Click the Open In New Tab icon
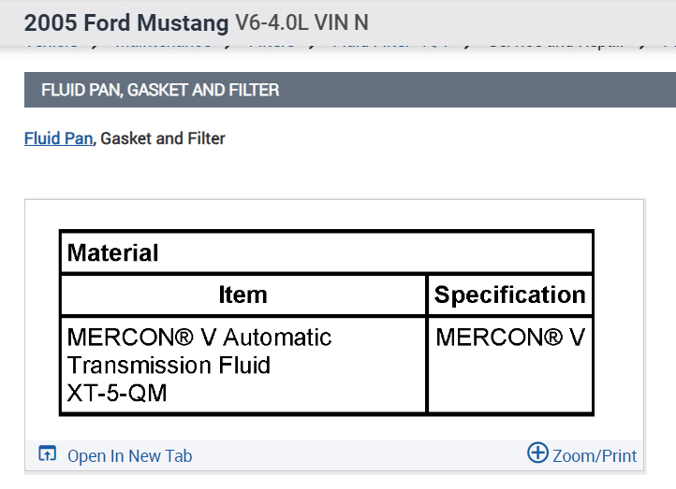 [x=47, y=454]
